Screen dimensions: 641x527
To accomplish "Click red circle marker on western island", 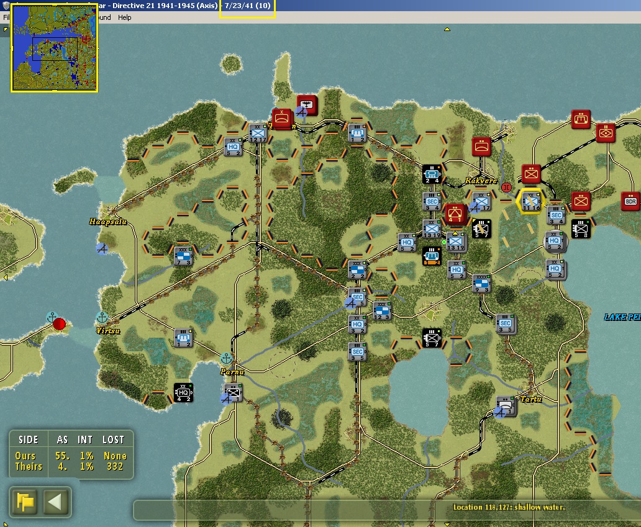I will (59, 324).
